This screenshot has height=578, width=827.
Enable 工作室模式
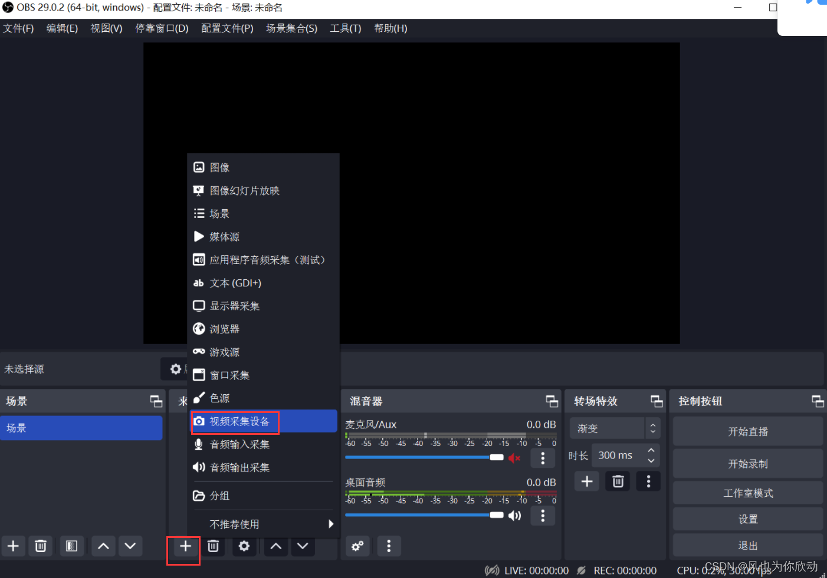click(x=748, y=493)
